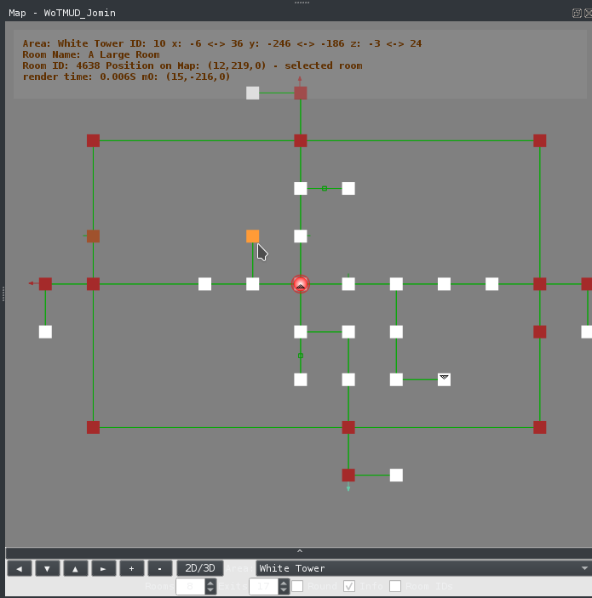Click the render time info line
The image size is (592, 598).
(x=126, y=77)
